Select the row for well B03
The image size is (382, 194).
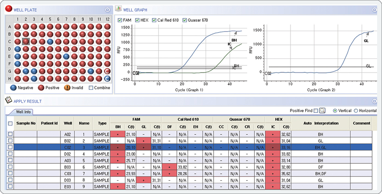coord(68,167)
